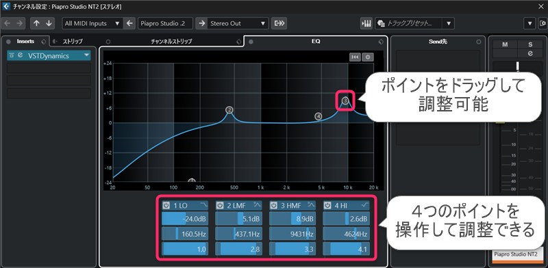The width and height of the screenshot is (548, 268).
Task: Adjust the 3 HMF frequency slider 9431Hz
Action: click(x=292, y=234)
